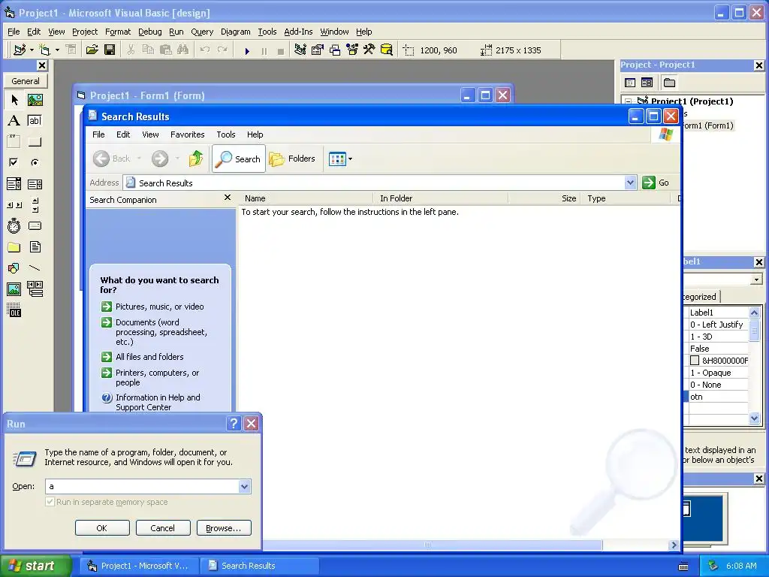
Task: Click the General tab in the toolbox
Action: (26, 81)
